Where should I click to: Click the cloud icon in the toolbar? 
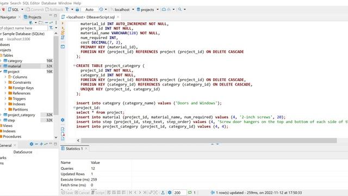pos(164,10)
